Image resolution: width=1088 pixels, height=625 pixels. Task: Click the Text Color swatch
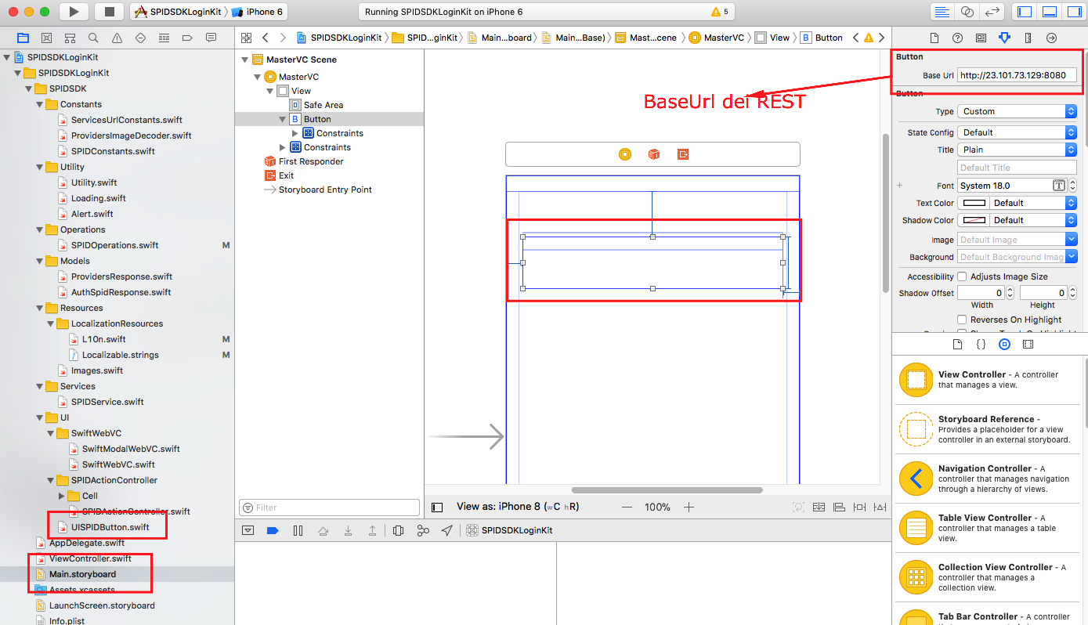pos(974,203)
